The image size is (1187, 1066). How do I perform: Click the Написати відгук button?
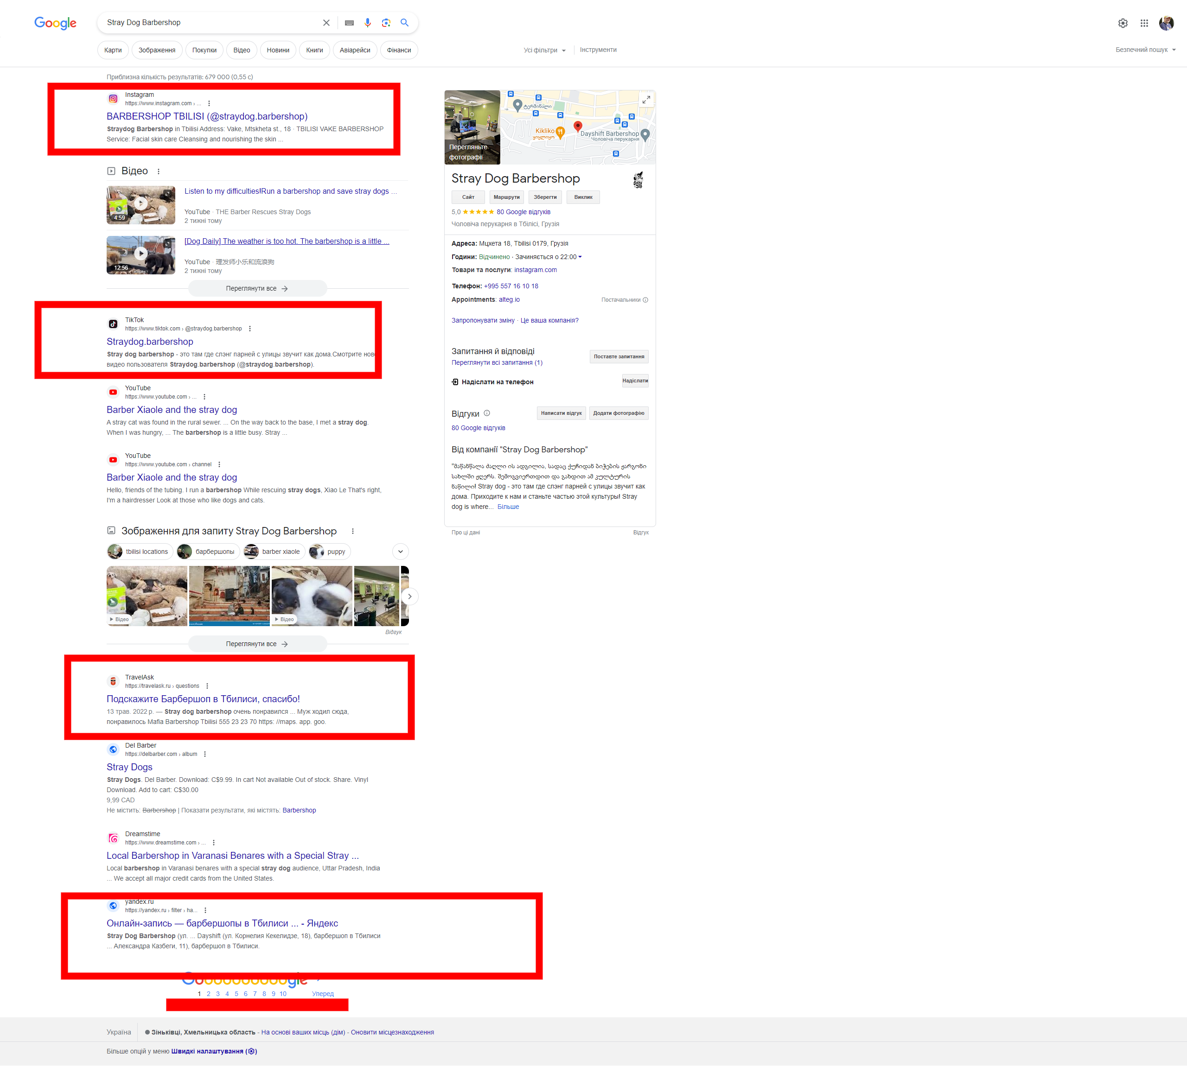561,413
